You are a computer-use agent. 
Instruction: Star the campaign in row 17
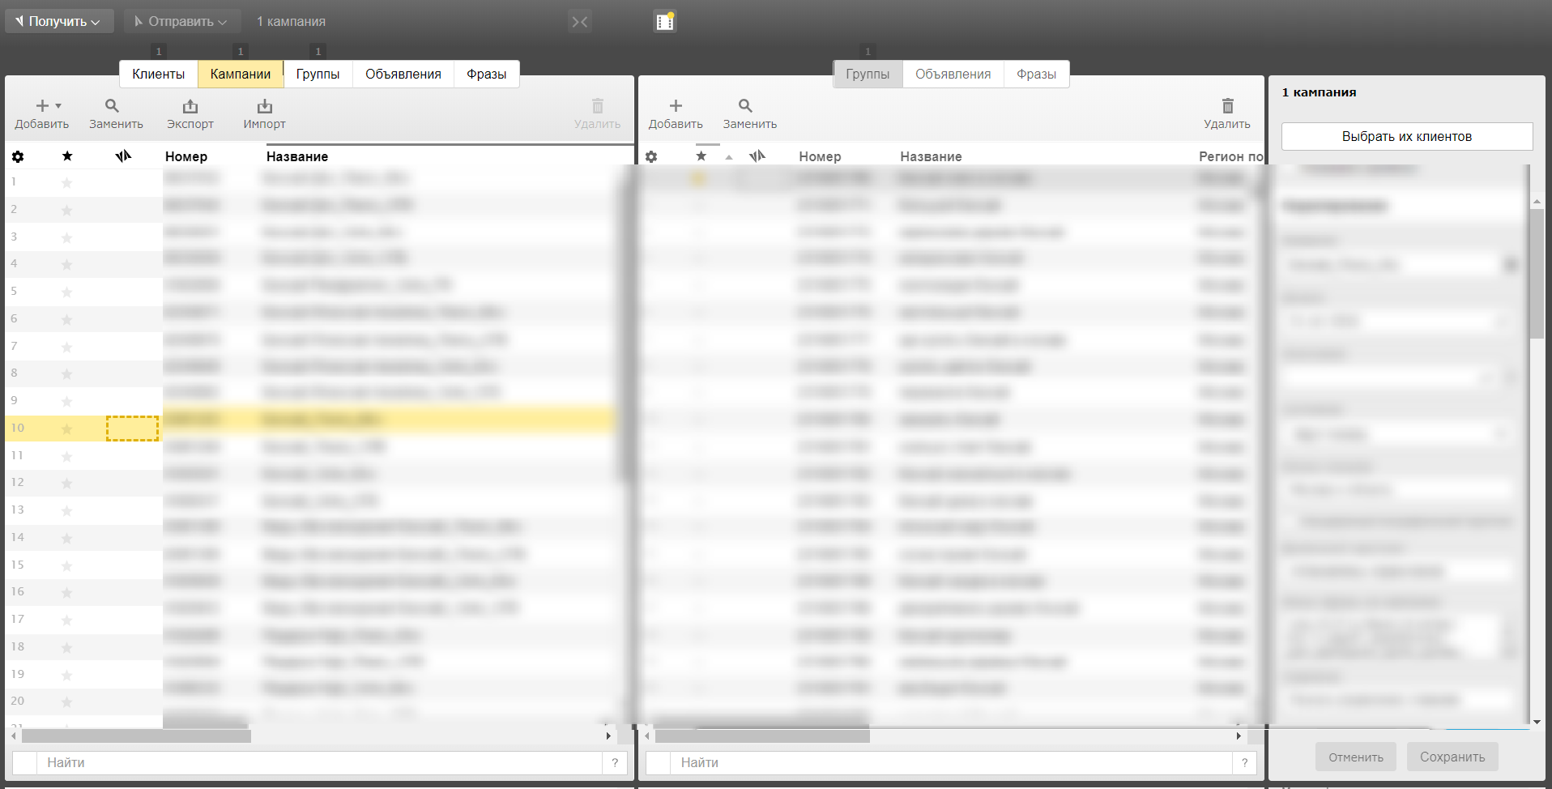(67, 620)
